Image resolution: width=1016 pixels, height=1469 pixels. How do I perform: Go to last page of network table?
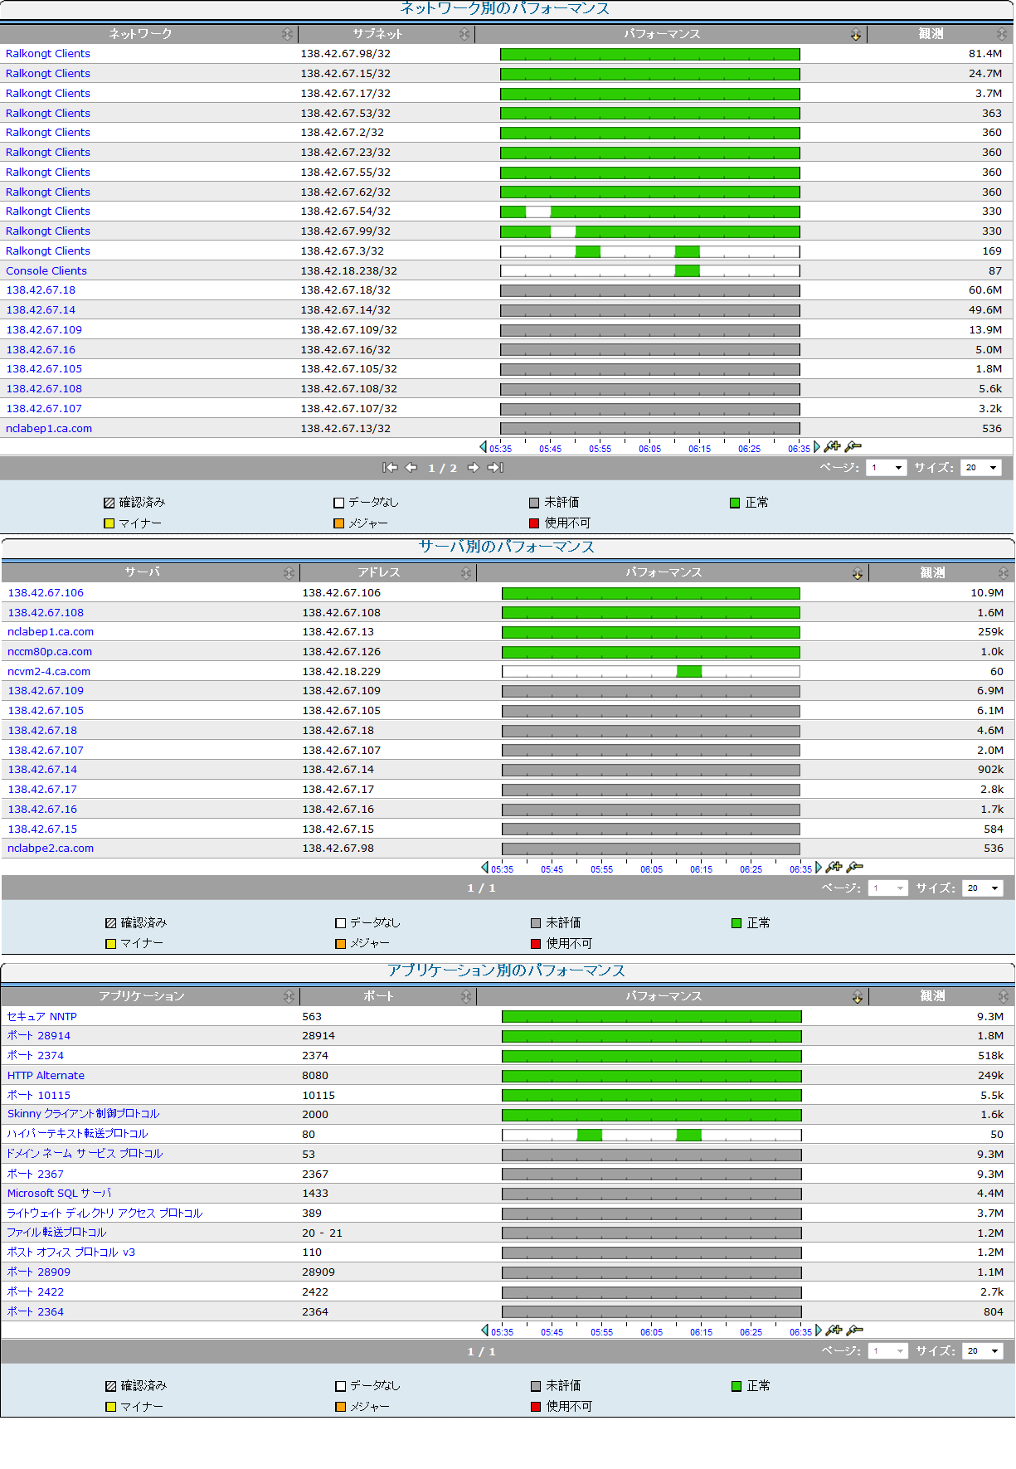click(495, 468)
